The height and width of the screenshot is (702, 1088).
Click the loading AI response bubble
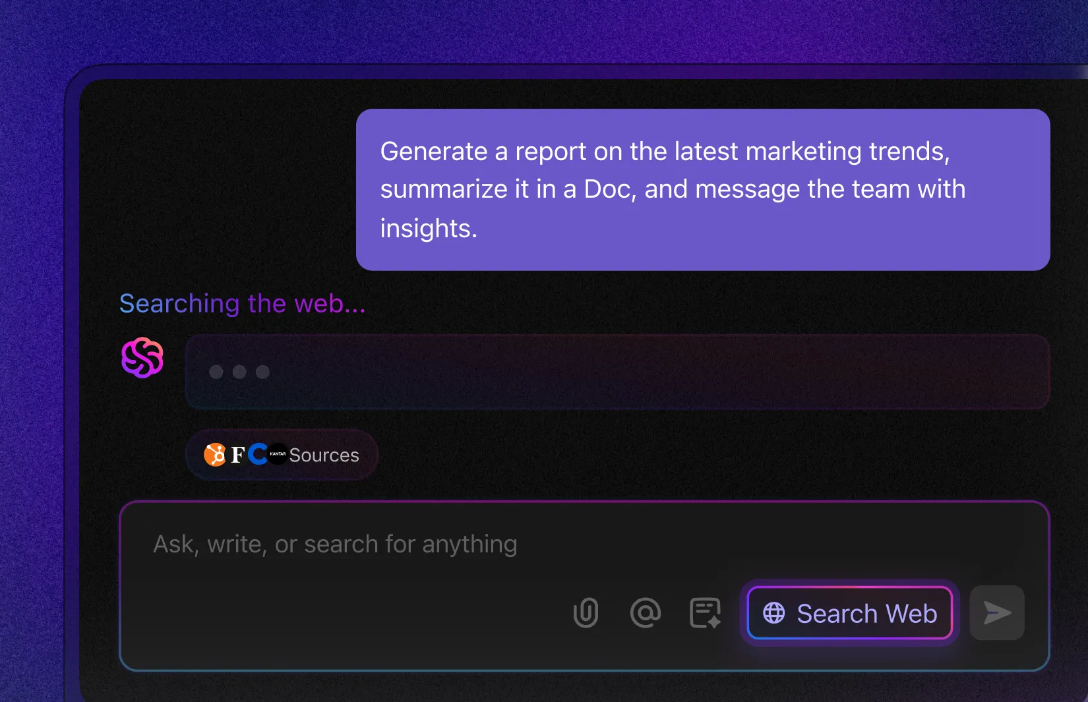tap(618, 372)
